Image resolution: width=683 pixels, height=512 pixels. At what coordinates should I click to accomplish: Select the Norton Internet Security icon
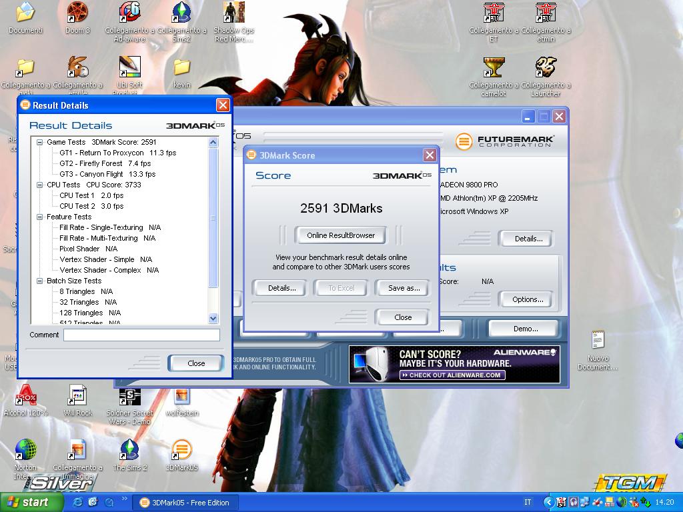25,450
